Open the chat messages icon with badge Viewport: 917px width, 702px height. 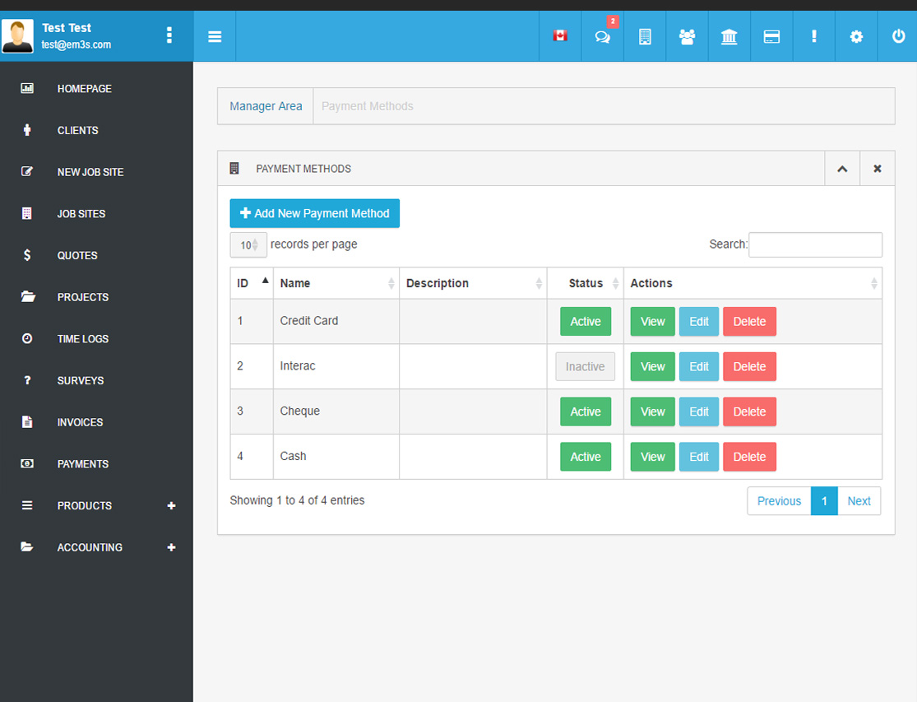pyautogui.click(x=602, y=37)
